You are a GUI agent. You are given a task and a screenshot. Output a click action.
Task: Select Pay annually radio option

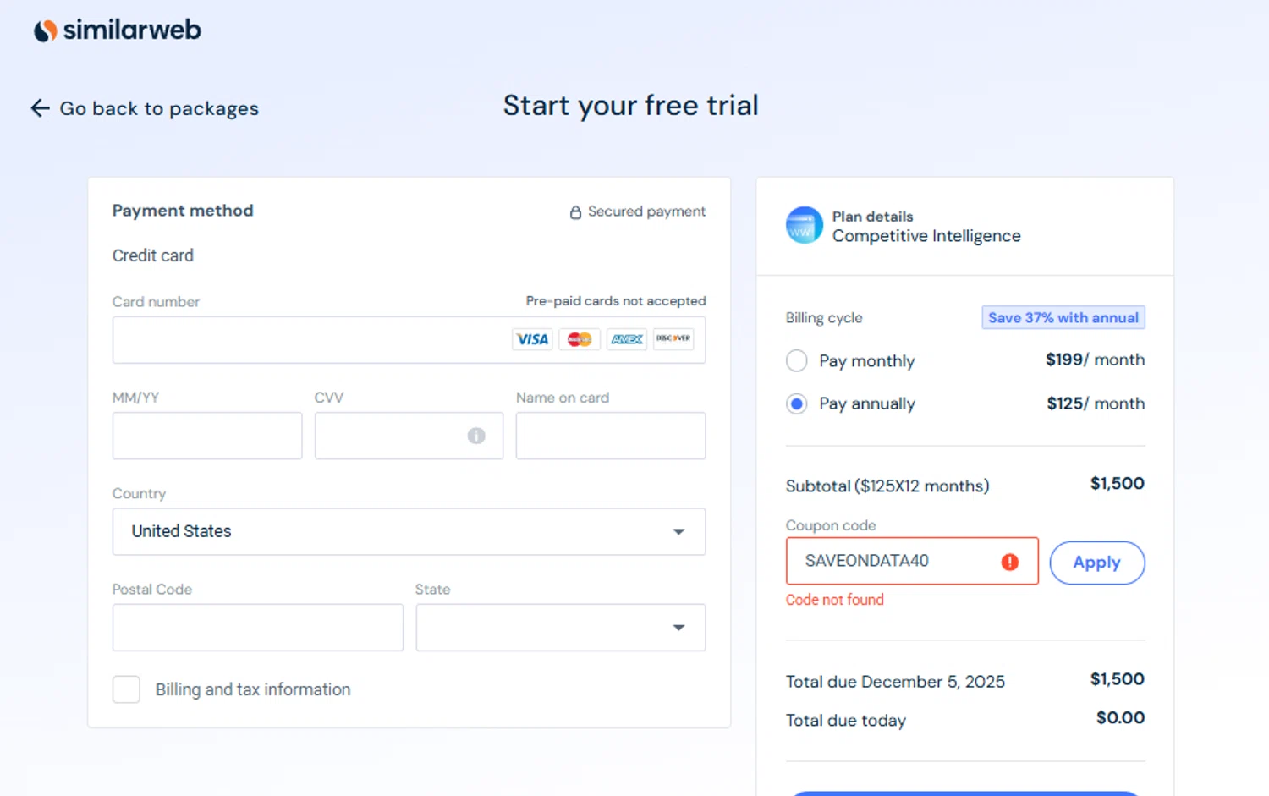796,404
